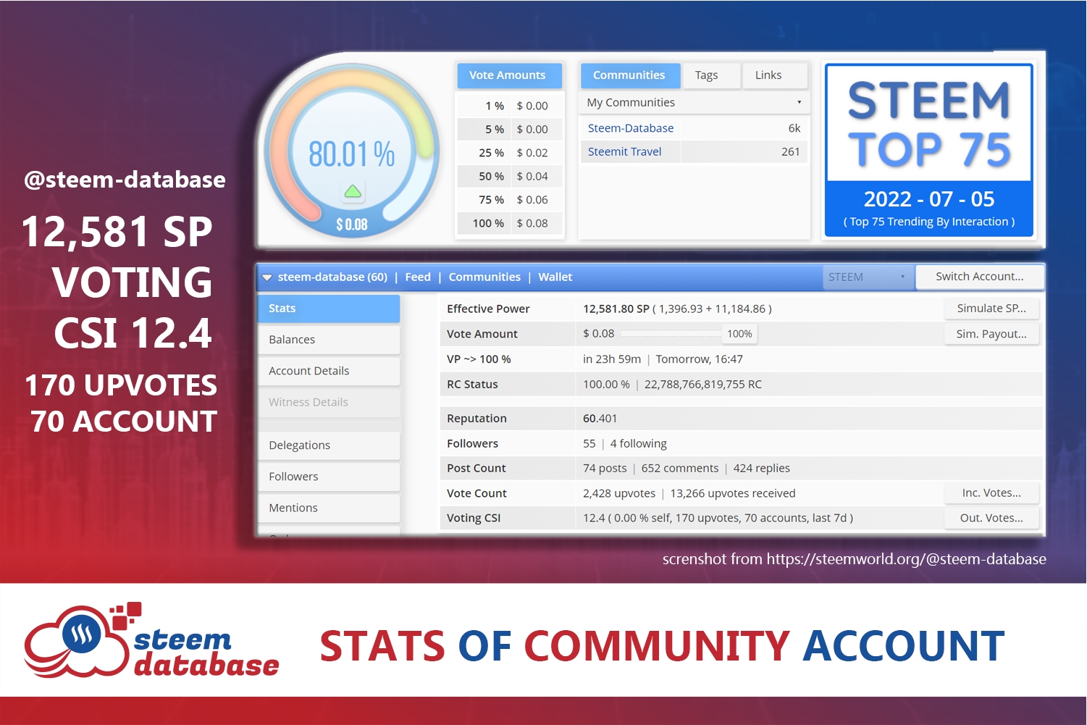Select the 1 % vote amount row
Viewport: 1087px width, 725px height.
tap(510, 106)
